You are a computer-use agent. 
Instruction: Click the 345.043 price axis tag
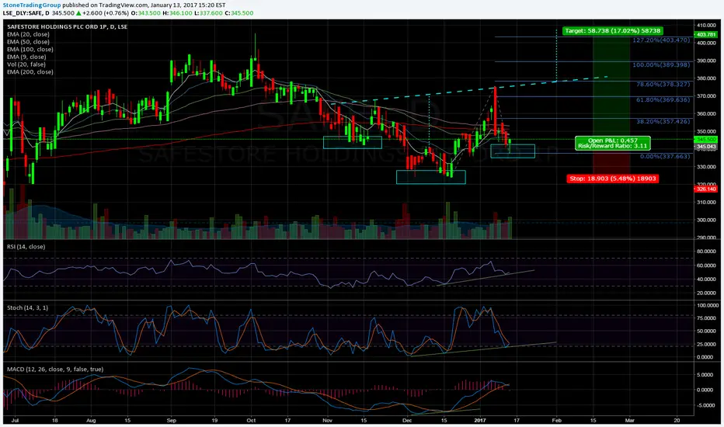tap(706, 146)
